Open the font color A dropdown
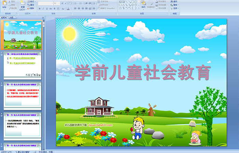This screenshot has height=153, width=239. click(69, 9)
